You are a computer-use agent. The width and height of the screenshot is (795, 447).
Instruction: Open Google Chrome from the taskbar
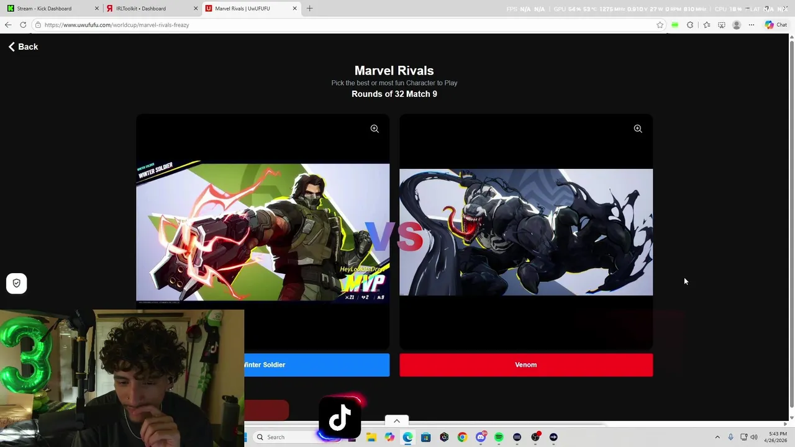462,437
